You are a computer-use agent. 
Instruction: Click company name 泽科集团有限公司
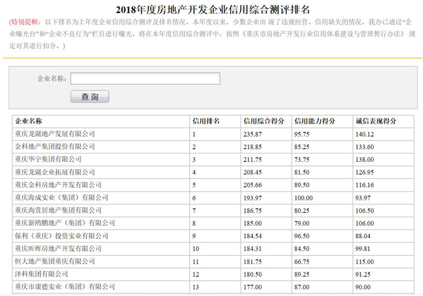(42, 274)
